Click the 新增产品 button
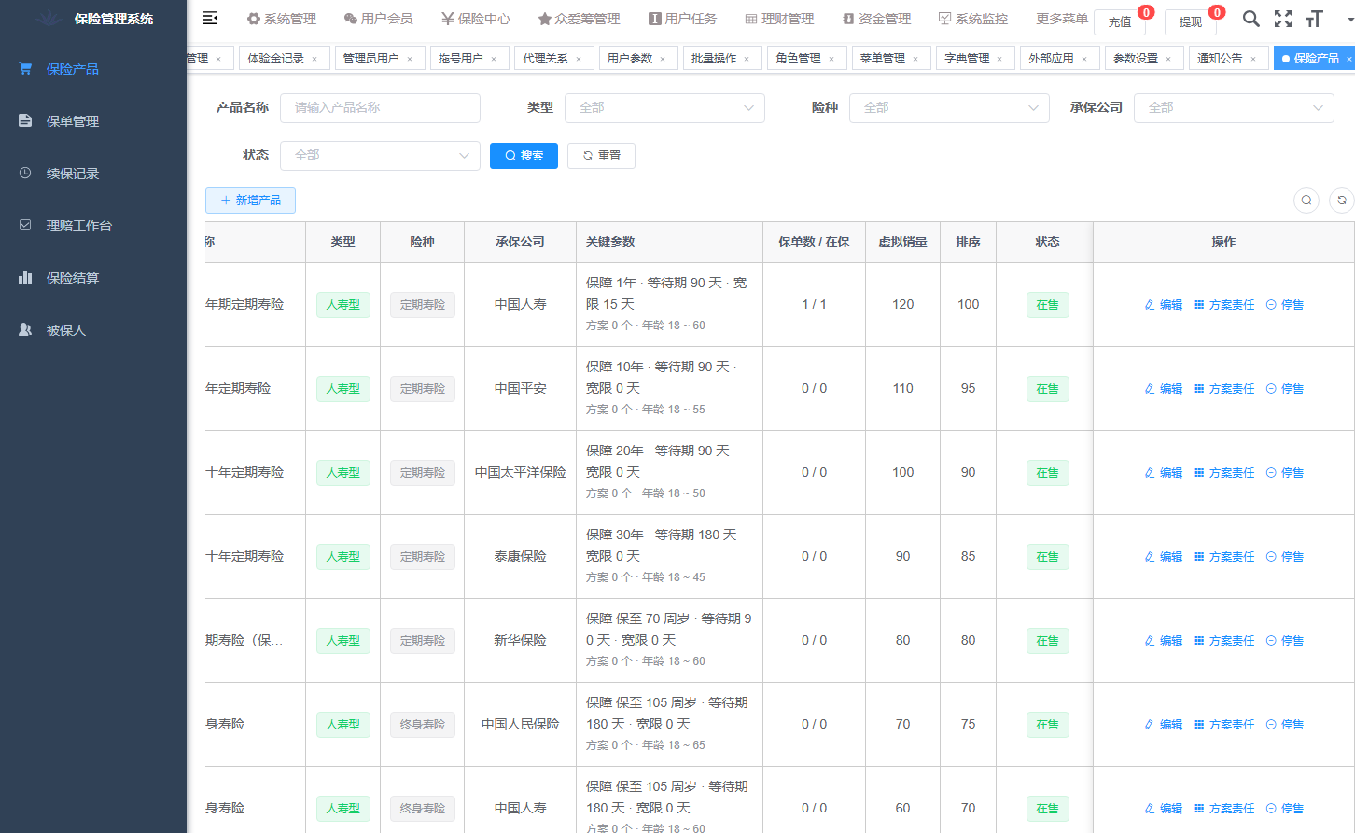This screenshot has height=833, width=1355. [250, 201]
